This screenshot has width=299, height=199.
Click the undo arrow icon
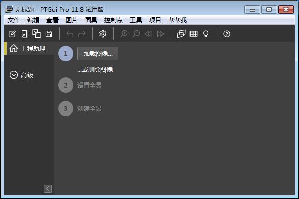(x=70, y=34)
